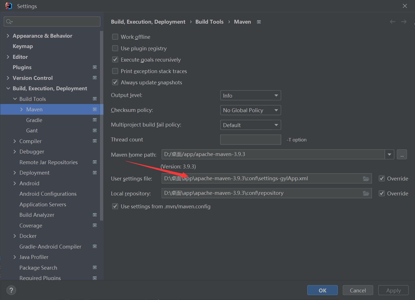The height and width of the screenshot is (300, 415).
Task: Click the settings search field
Action: point(52,22)
